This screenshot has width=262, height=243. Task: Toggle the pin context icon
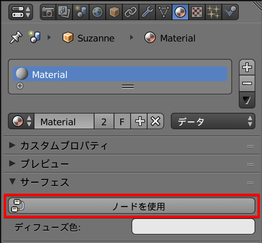16,37
